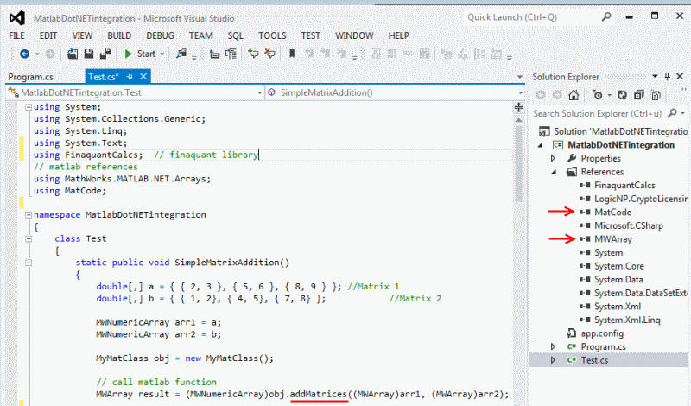Collapse the References node
The height and width of the screenshot is (406, 691).
coord(554,172)
